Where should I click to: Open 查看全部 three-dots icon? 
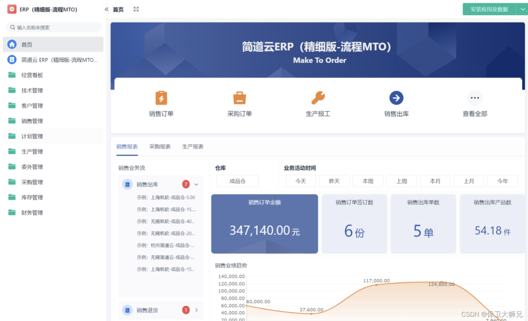coord(475,98)
